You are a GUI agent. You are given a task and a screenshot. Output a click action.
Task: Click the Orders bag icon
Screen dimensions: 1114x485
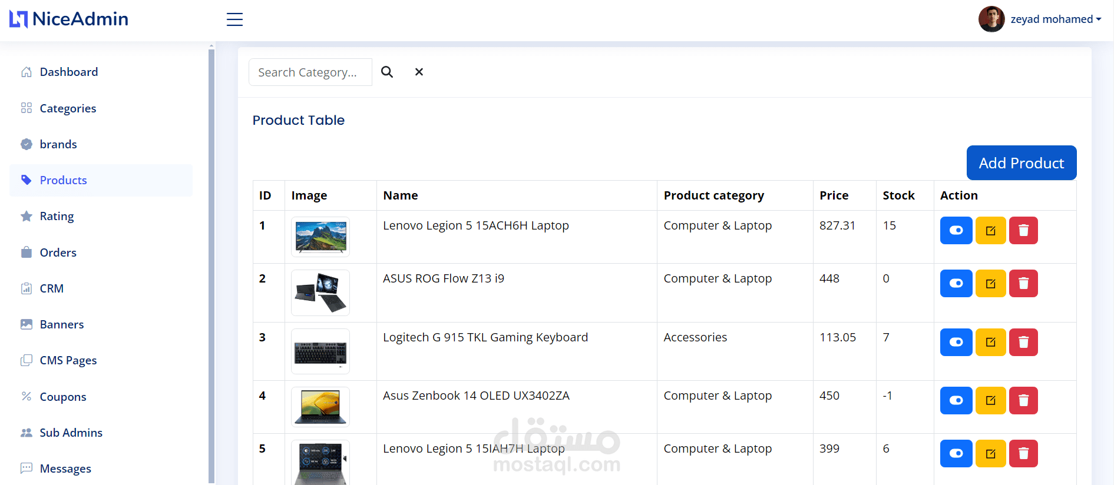(x=27, y=252)
